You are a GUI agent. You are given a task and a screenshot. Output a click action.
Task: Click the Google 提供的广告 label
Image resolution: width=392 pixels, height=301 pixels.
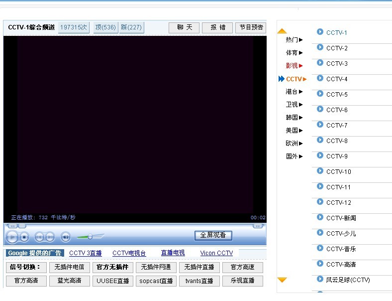(x=35, y=253)
